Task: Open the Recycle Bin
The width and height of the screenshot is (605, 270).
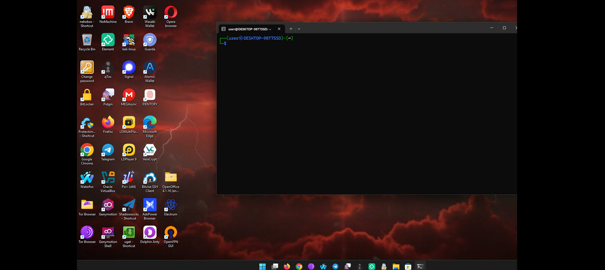Action: (x=87, y=42)
